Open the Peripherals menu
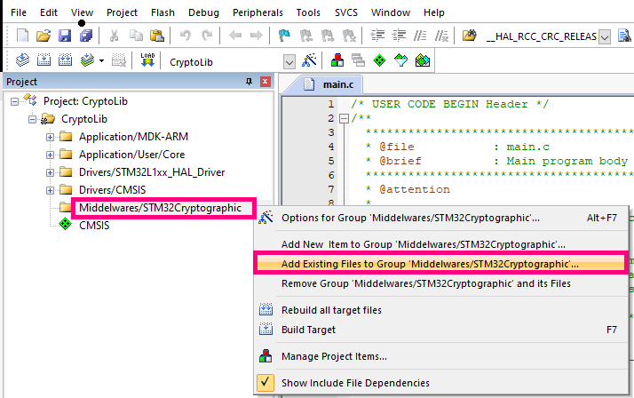634x398 pixels. tap(258, 12)
